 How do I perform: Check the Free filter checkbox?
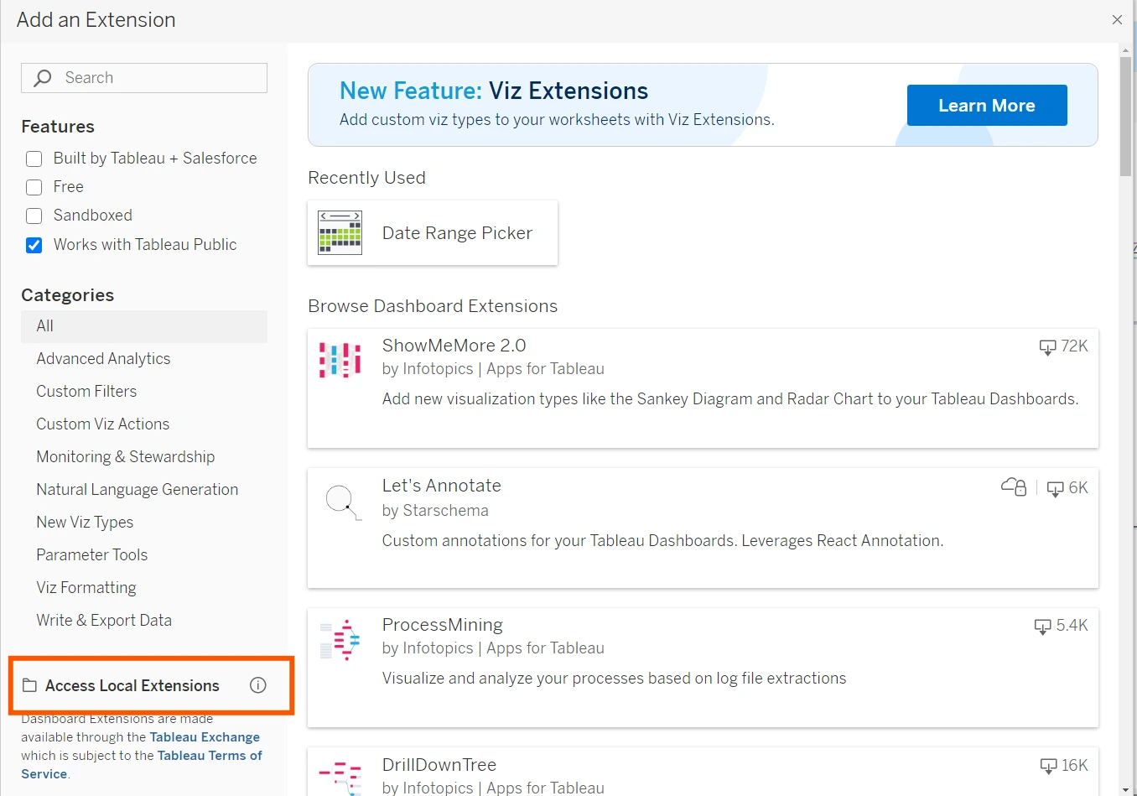click(x=34, y=187)
